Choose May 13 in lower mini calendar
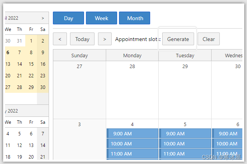This screenshot has width=247, height=164. pos(31,145)
